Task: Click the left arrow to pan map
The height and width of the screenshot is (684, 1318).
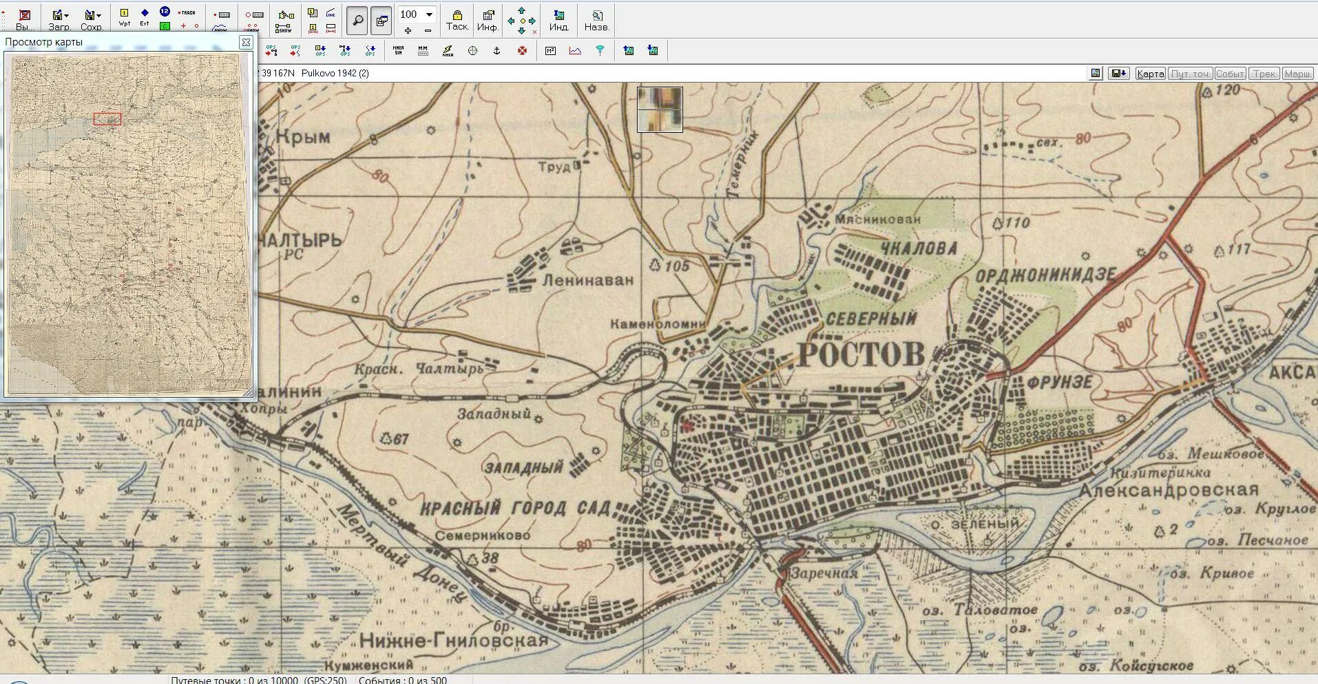Action: pos(511,21)
